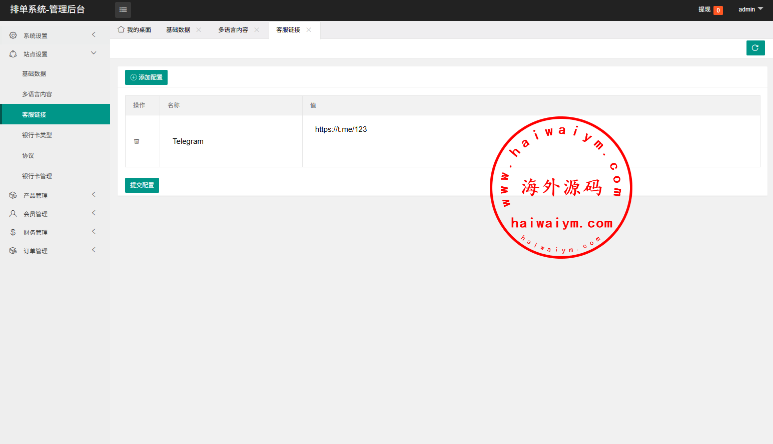Click the green refresh icon button
The width and height of the screenshot is (773, 444).
pyautogui.click(x=755, y=48)
